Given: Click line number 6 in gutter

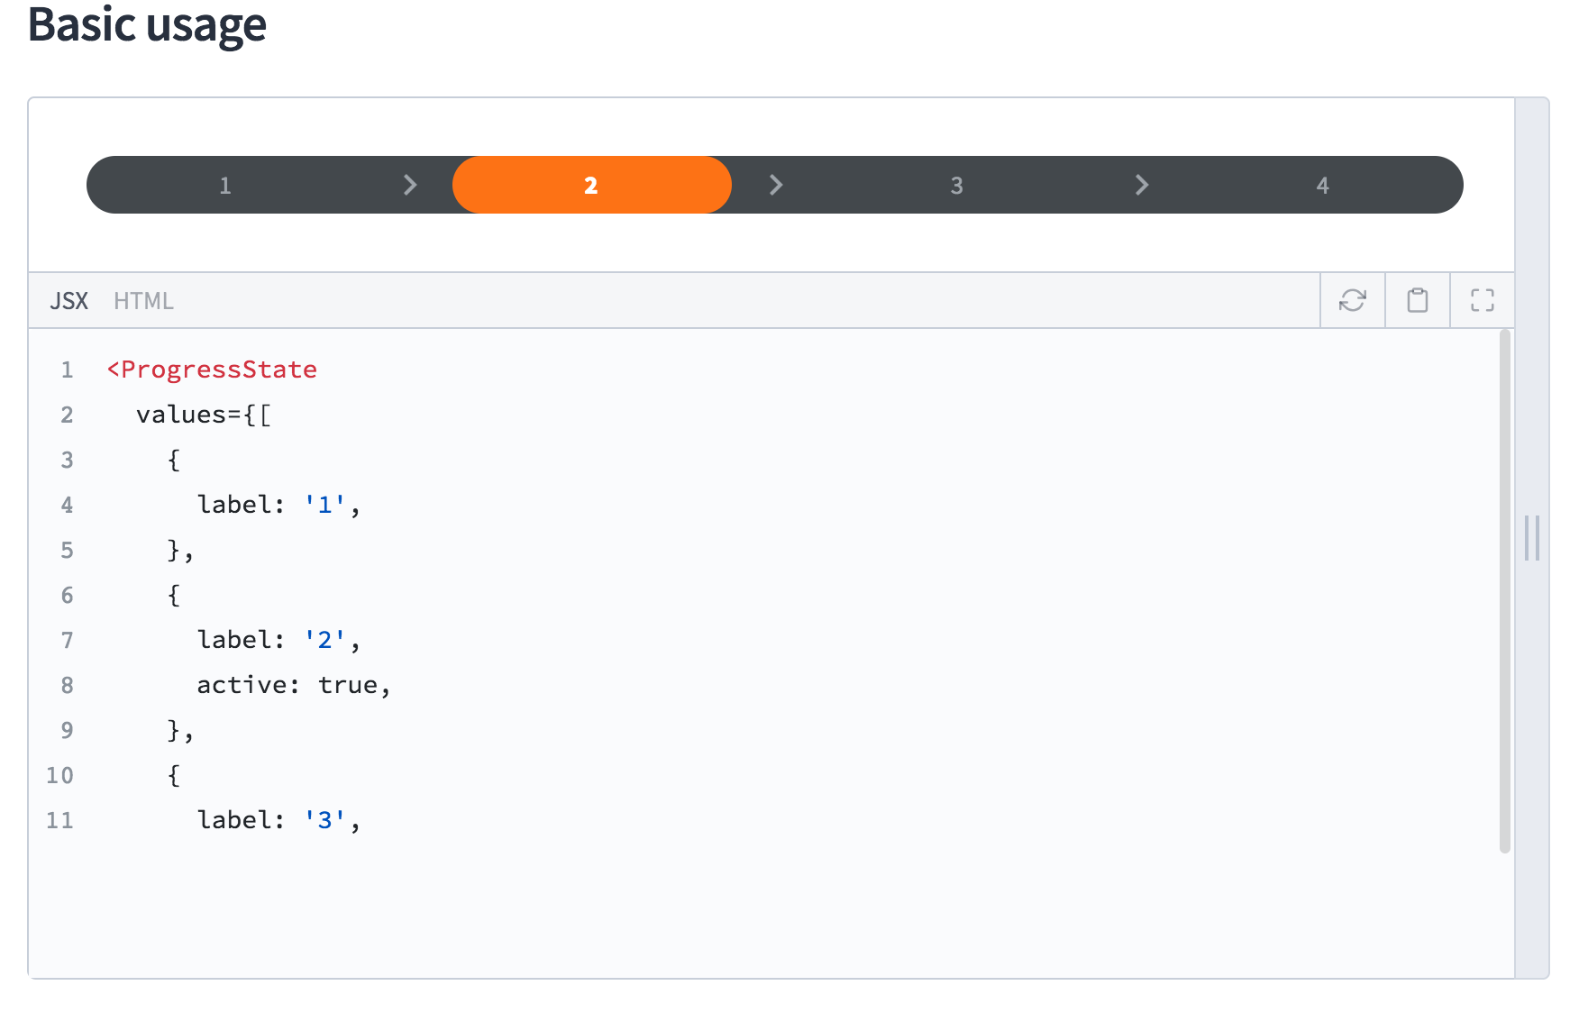Looking at the screenshot, I should pos(67,595).
